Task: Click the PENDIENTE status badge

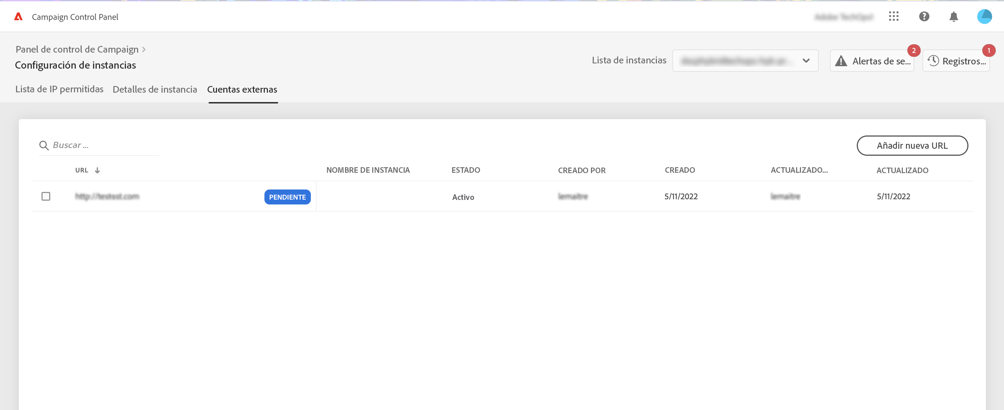Action: click(287, 197)
